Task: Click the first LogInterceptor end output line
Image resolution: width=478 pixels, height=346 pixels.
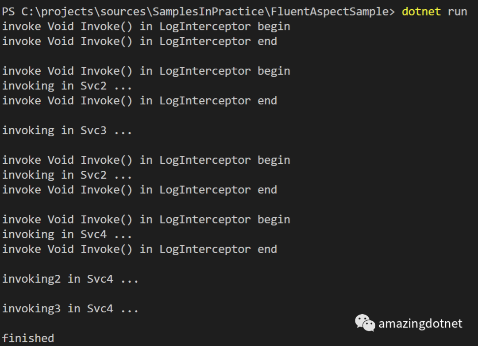Action: click(139, 41)
